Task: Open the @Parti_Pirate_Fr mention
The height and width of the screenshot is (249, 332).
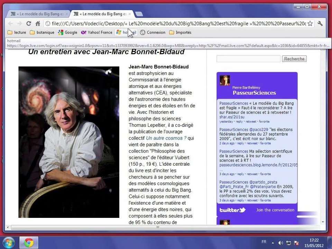Action: [x=234, y=187]
